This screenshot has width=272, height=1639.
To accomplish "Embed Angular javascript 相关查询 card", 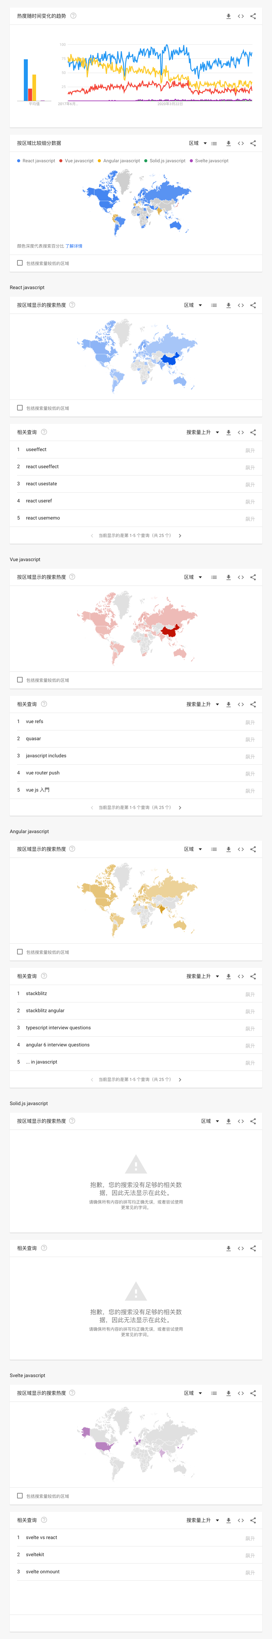I will pos(241,976).
